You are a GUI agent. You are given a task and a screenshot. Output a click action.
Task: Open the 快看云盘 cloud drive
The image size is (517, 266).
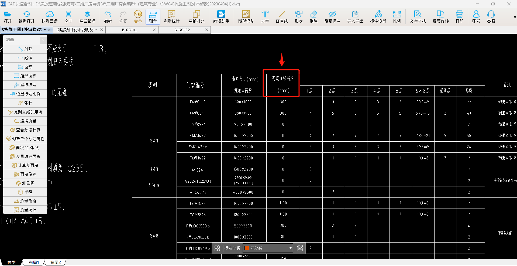pos(50,17)
